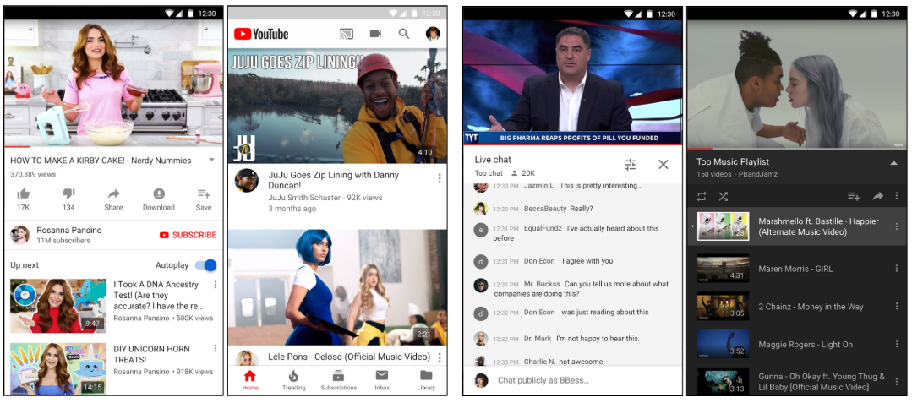This screenshot has width=912, height=403.
Task: Switch to the Subscriptions tab
Action: (338, 380)
